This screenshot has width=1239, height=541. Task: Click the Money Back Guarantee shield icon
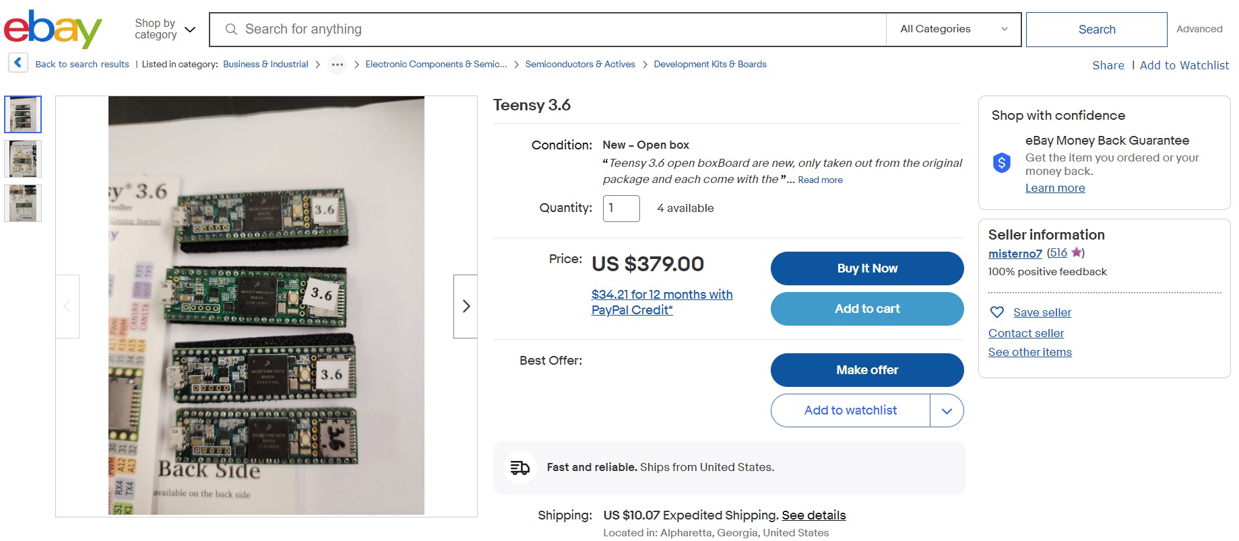point(1002,162)
